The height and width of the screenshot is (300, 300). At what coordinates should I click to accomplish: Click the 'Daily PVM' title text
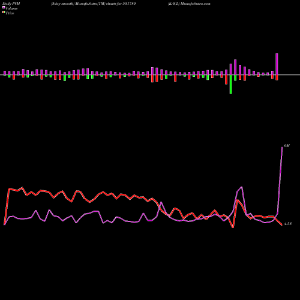pyautogui.click(x=11, y=4)
